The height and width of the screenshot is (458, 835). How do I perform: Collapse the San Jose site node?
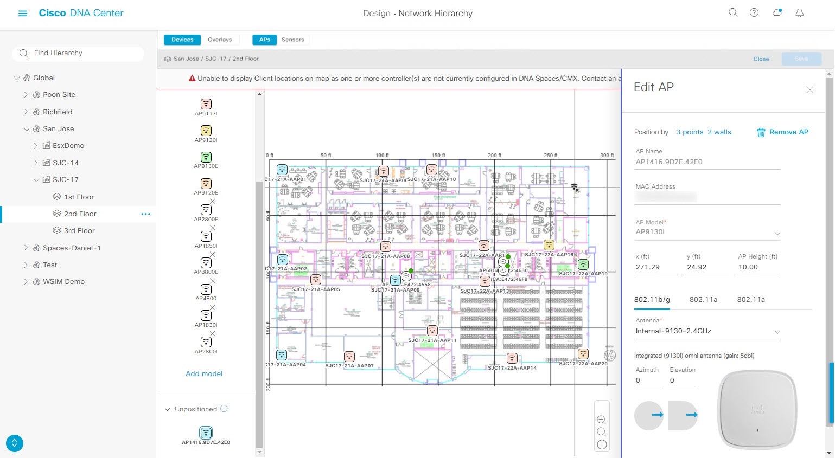27,129
